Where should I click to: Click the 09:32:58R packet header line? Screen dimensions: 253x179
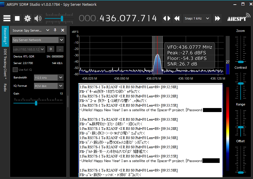pos(129,87)
